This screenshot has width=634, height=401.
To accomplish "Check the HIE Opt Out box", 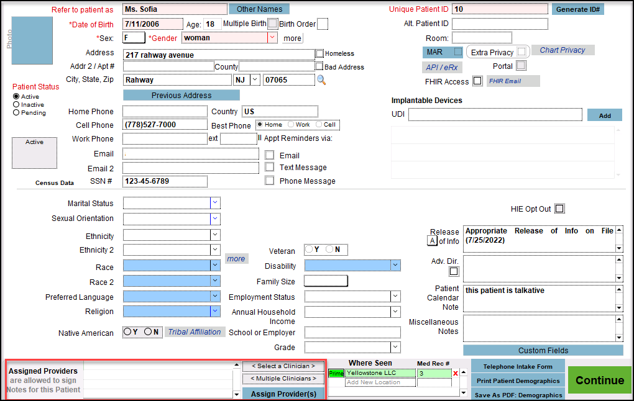I will tap(559, 209).
